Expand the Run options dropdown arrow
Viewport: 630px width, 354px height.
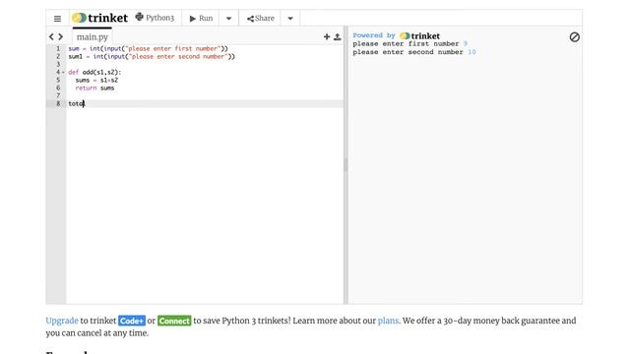(228, 18)
